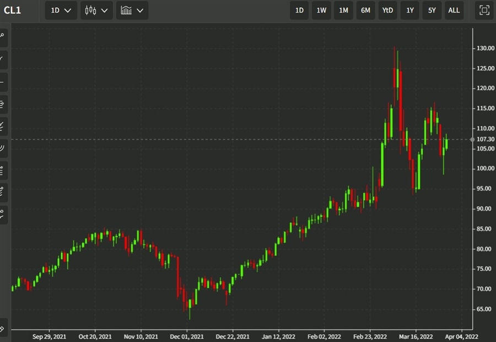Open the indicators chart dropdown
This screenshot has height=342, width=496.
tap(132, 10)
